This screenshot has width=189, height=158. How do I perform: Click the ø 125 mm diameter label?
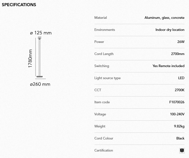click(41, 33)
